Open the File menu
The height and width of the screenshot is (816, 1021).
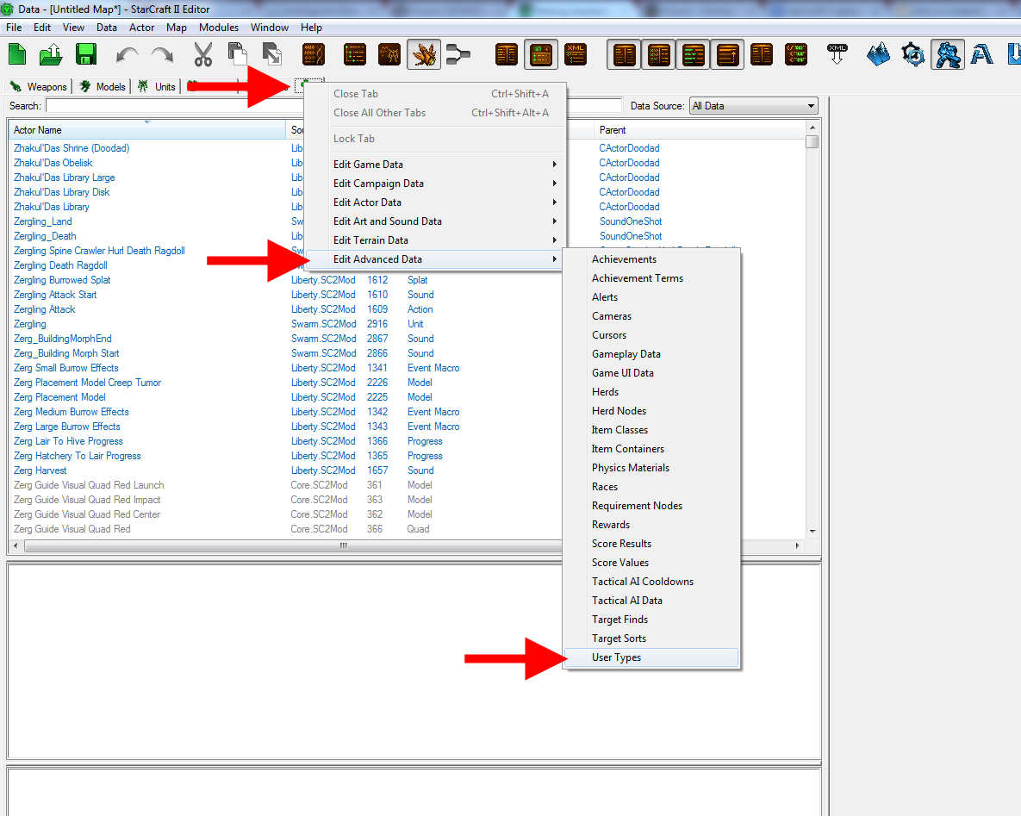point(14,28)
